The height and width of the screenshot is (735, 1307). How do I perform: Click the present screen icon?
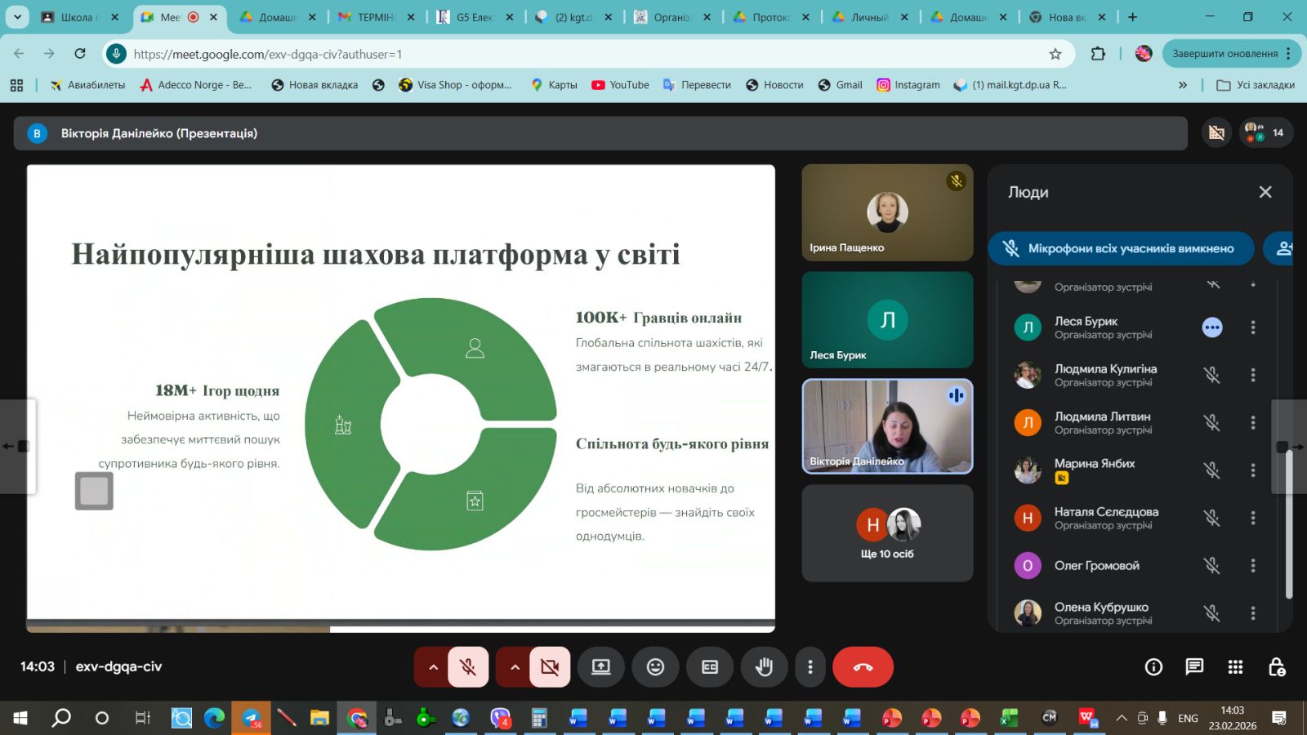(601, 667)
